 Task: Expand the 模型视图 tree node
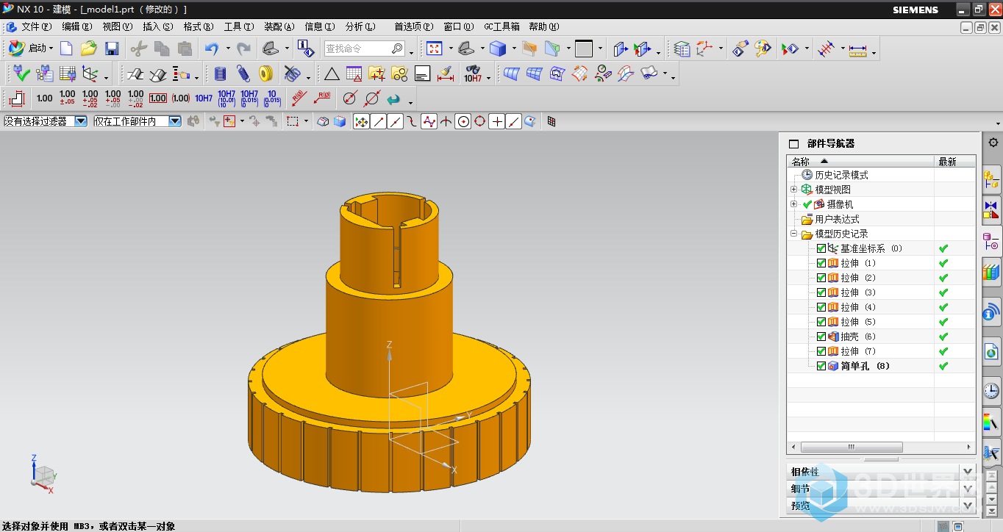(794, 190)
